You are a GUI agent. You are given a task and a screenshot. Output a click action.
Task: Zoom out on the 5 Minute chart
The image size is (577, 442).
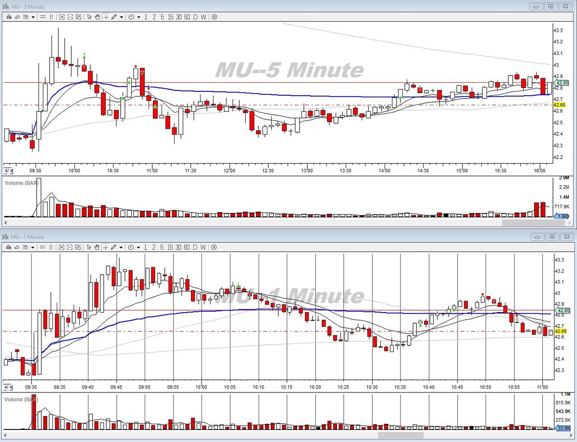coord(70,17)
